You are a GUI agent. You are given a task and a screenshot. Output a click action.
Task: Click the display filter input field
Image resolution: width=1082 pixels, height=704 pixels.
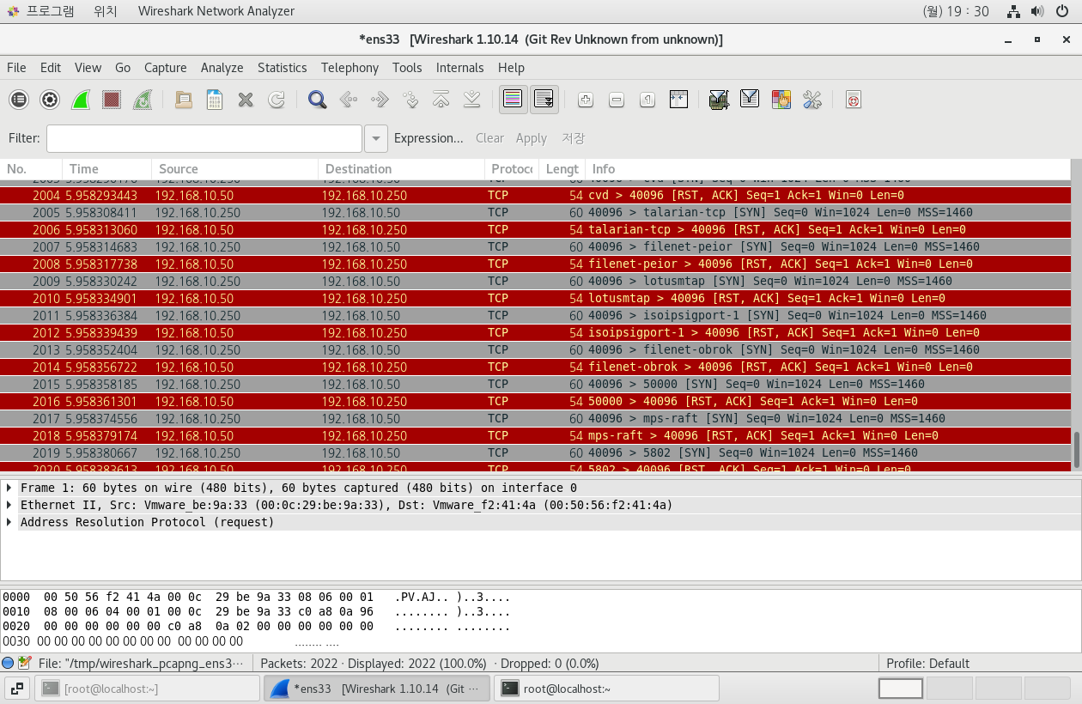[204, 138]
